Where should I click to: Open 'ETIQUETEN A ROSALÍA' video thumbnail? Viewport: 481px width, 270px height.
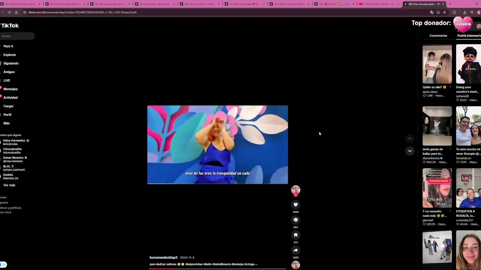(468, 188)
